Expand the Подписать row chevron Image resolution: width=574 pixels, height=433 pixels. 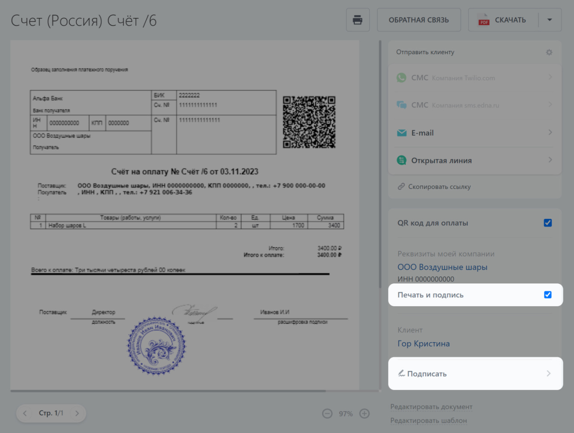click(x=548, y=373)
